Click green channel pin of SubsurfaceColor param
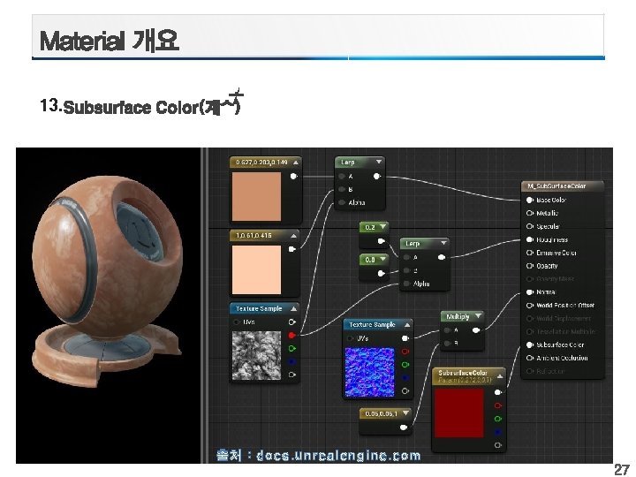The image size is (636, 477). (x=498, y=419)
